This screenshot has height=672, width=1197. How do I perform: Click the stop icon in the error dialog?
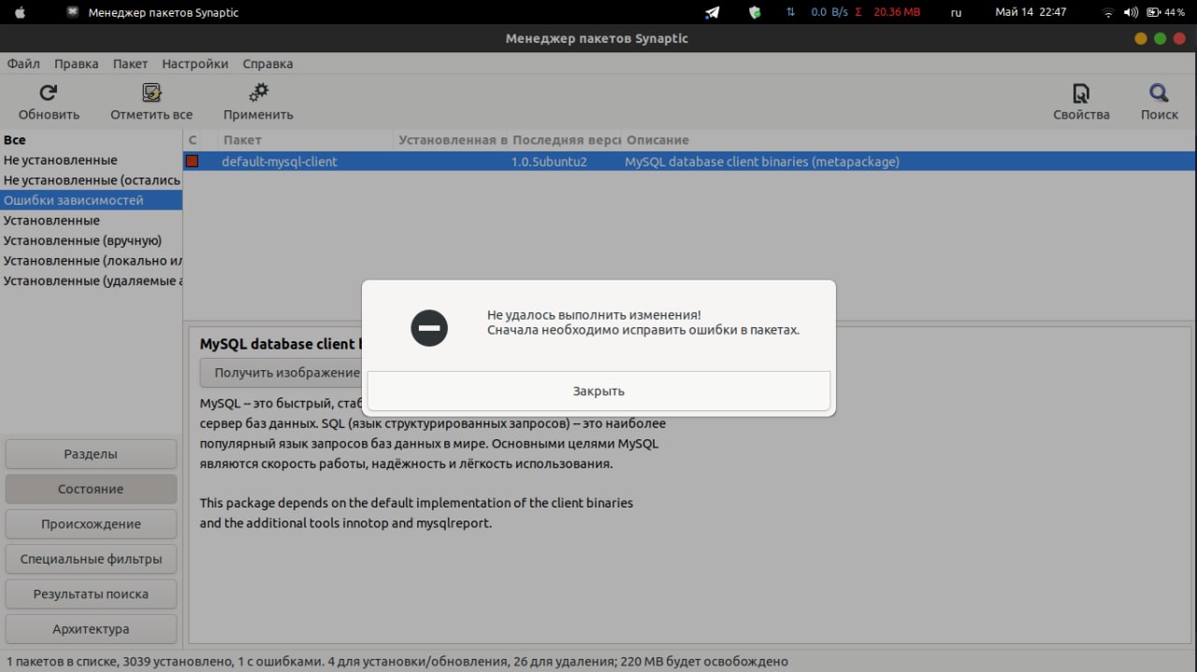pyautogui.click(x=429, y=327)
